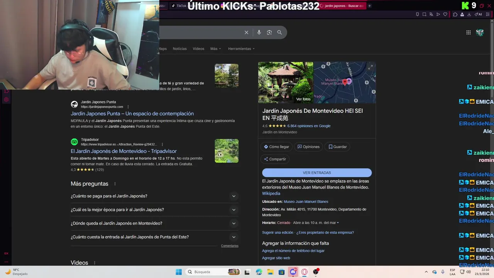This screenshot has width=494, height=278.
Task: Click Agrega el número de teléfono del lugar
Action: [293, 251]
